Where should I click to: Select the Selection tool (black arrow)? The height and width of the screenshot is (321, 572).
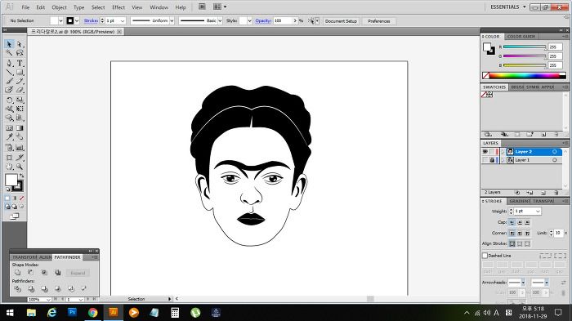pyautogui.click(x=9, y=44)
